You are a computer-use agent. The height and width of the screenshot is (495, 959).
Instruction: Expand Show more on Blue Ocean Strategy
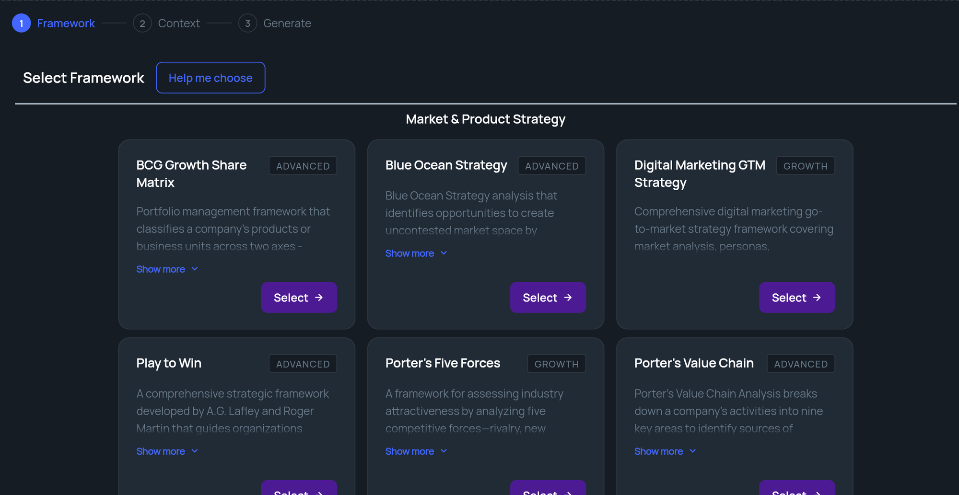click(x=416, y=253)
